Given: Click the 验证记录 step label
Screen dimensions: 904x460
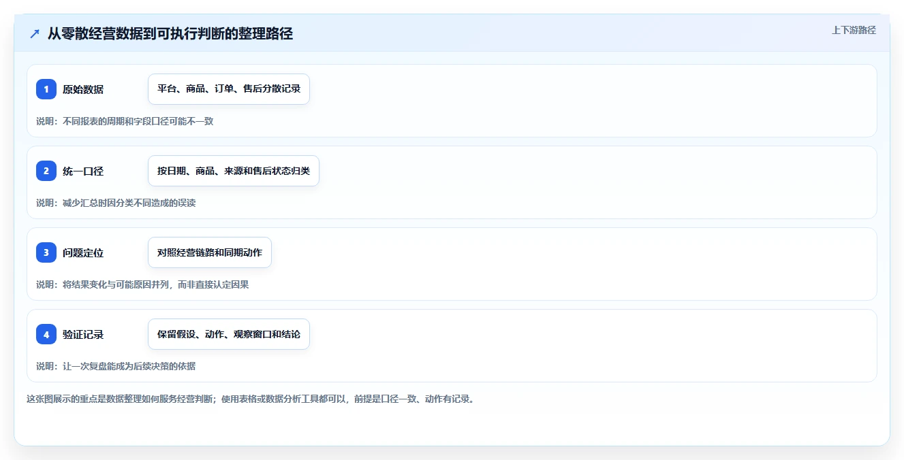Looking at the screenshot, I should [x=83, y=334].
